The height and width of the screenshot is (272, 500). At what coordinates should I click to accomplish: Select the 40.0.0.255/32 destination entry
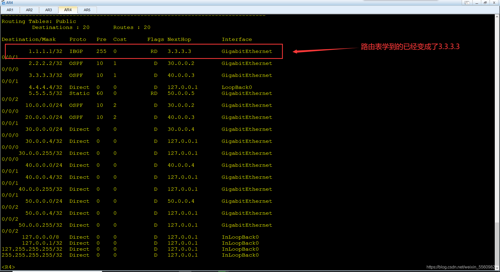coord(40,189)
